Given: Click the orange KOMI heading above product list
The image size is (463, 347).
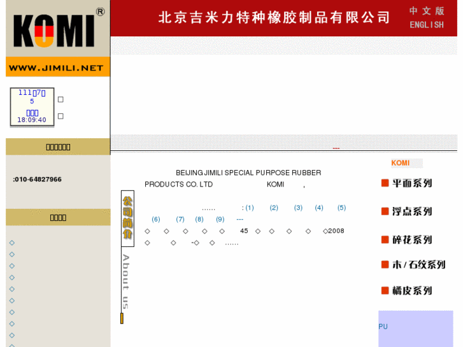Looking at the screenshot, I should [401, 163].
